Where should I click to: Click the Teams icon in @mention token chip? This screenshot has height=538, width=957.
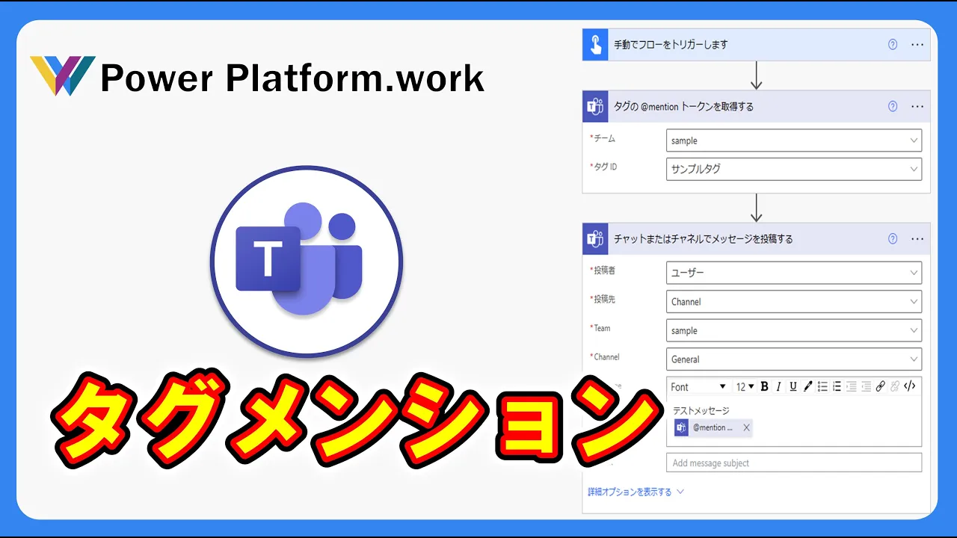(x=681, y=427)
